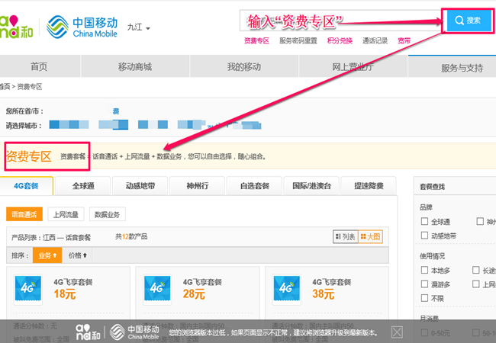The height and width of the screenshot is (343, 496).
Task: Click the blue 搜索 search button
Action: coord(469,21)
